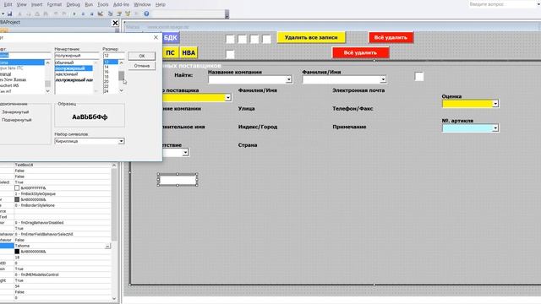
Task: Open the Debug menu
Action: coord(74,4)
